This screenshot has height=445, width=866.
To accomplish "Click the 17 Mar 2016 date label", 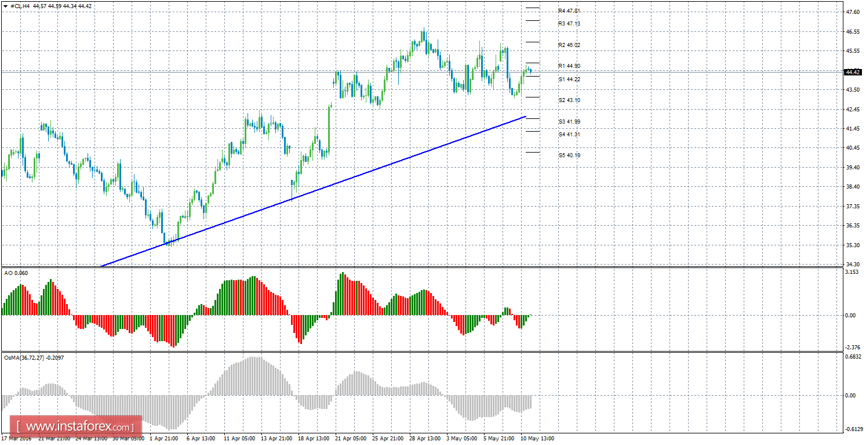I will (16, 439).
